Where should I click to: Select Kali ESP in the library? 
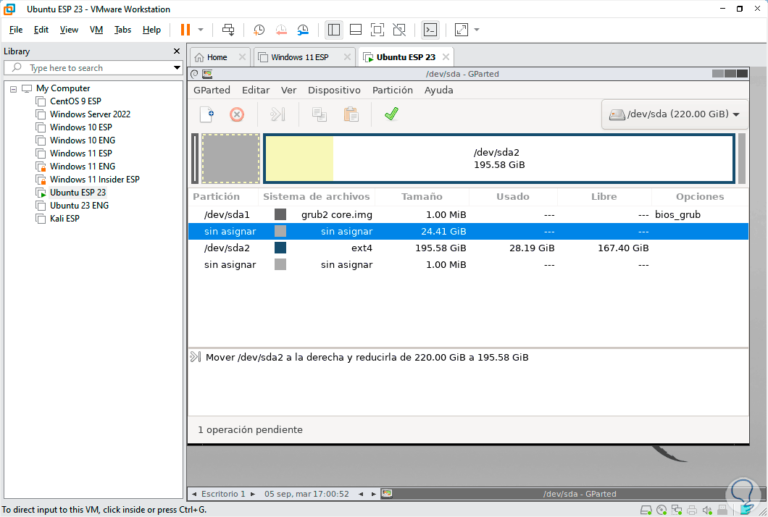(64, 219)
